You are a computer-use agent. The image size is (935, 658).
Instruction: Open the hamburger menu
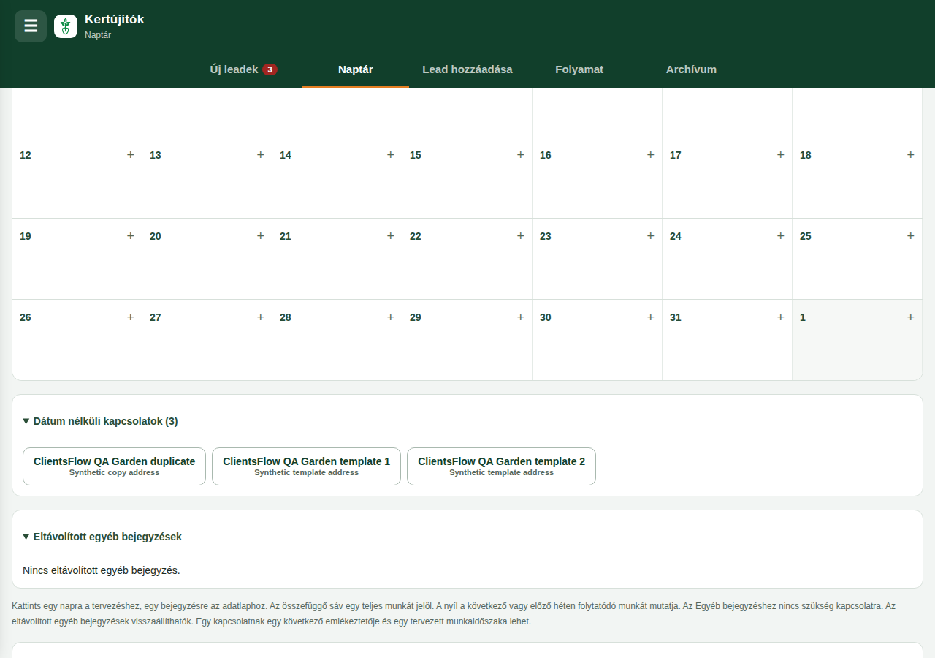(x=31, y=26)
